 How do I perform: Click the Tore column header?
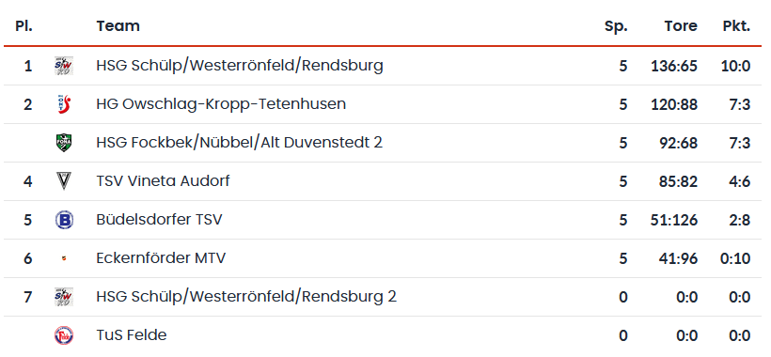tap(681, 26)
